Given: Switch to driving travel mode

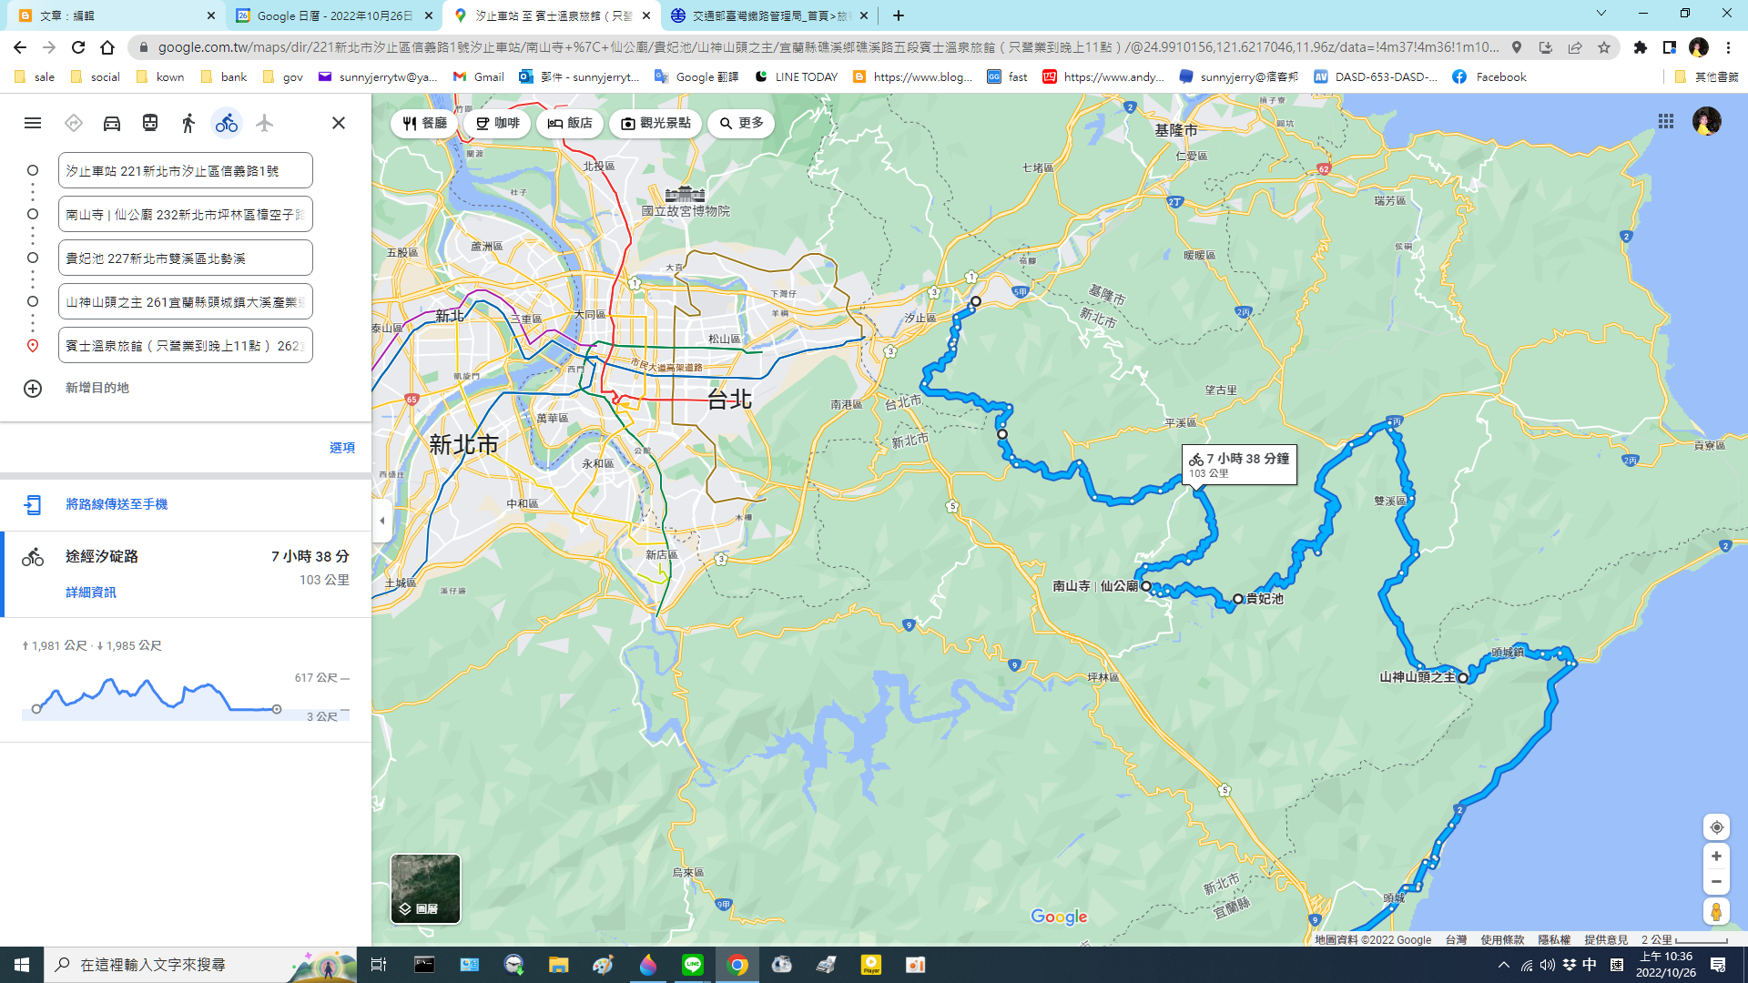Looking at the screenshot, I should click(112, 123).
